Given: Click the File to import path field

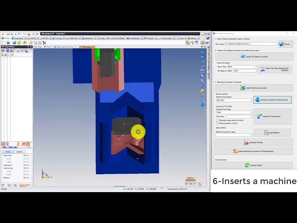Looking at the screenshot, I should click(x=251, y=44).
